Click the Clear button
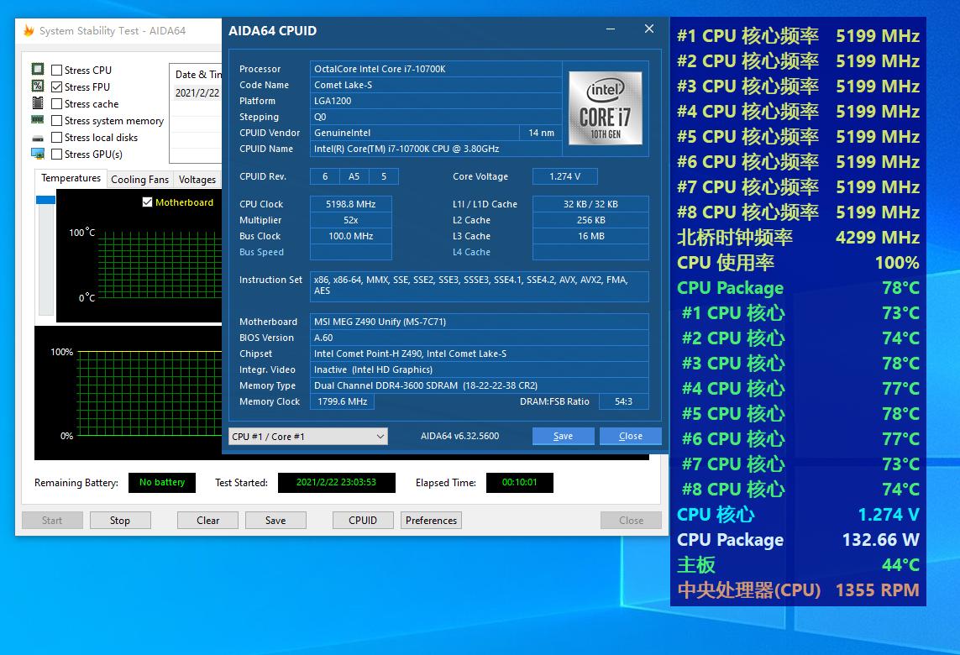Viewport: 960px width, 655px height. tap(208, 521)
